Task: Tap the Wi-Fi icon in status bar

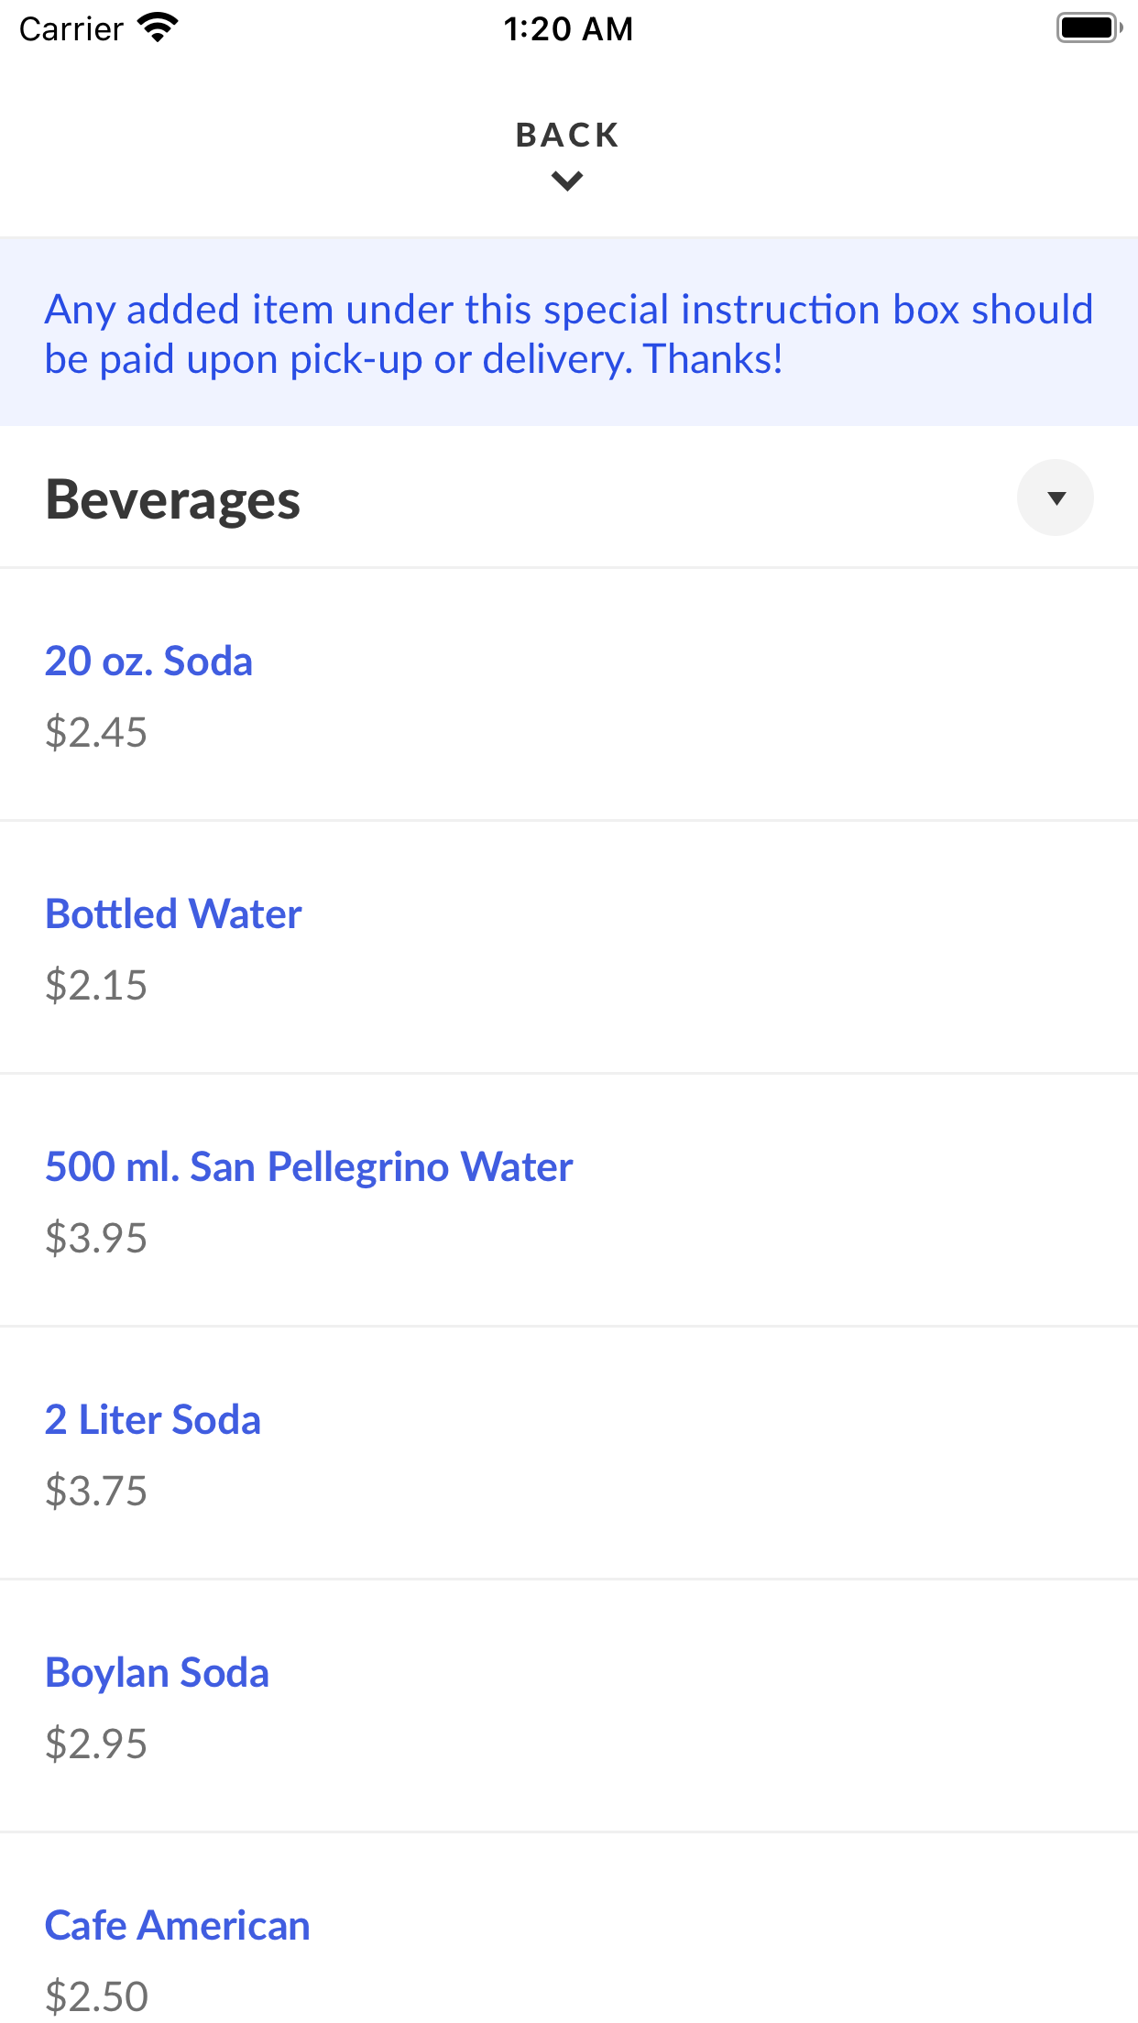Action: pos(158,28)
